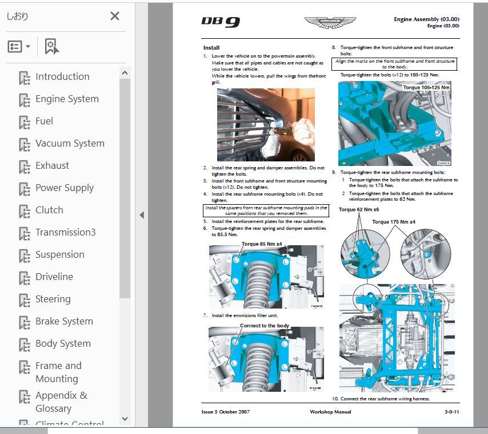The width and height of the screenshot is (488, 434).
Task: Click the Clutch bookmark icon
Action: tap(25, 211)
